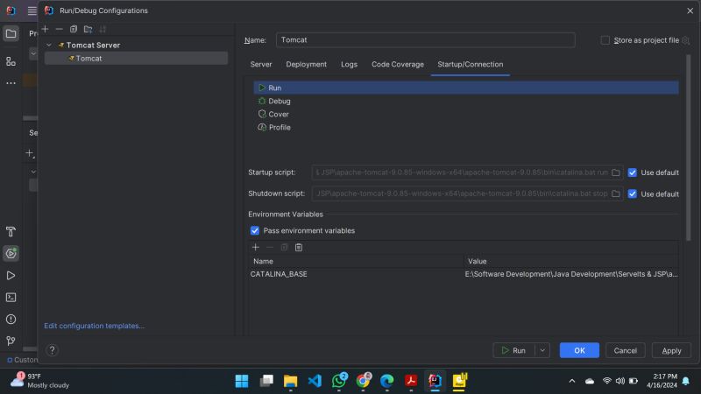Viewport: 701px width, 394px height.
Task: Add a new run configuration
Action: tap(46, 29)
